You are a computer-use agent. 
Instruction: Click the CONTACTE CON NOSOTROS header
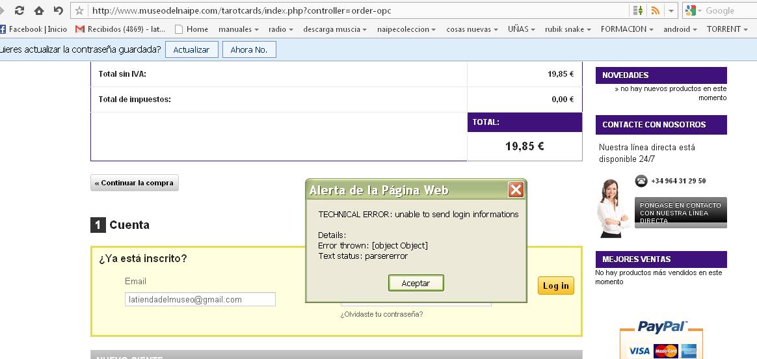661,124
